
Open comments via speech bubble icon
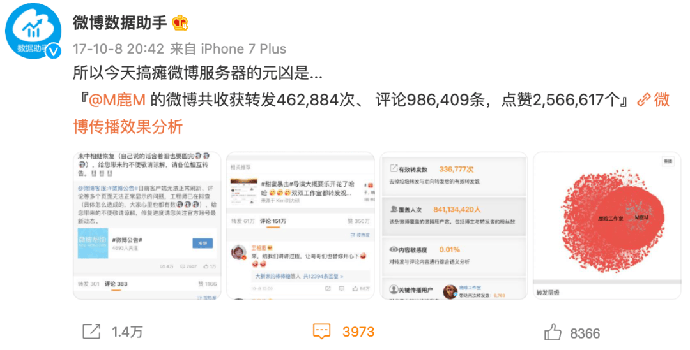point(321,332)
